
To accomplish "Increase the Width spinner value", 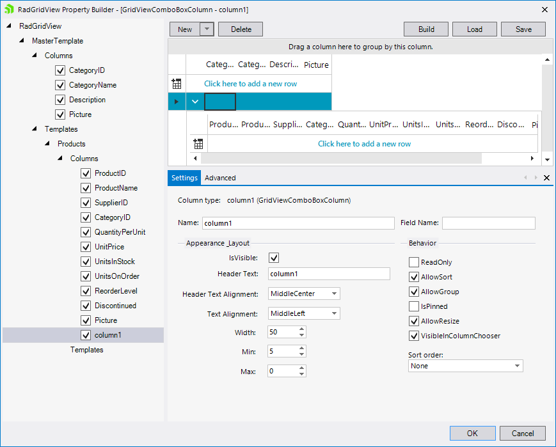I will pyautogui.click(x=302, y=329).
